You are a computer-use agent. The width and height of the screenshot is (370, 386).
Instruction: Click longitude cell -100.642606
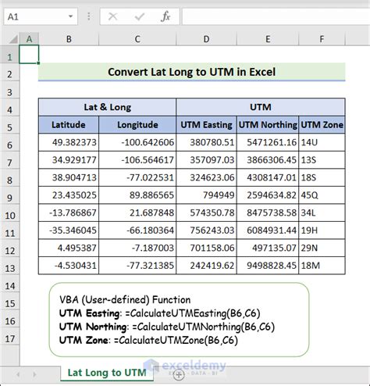[137, 142]
